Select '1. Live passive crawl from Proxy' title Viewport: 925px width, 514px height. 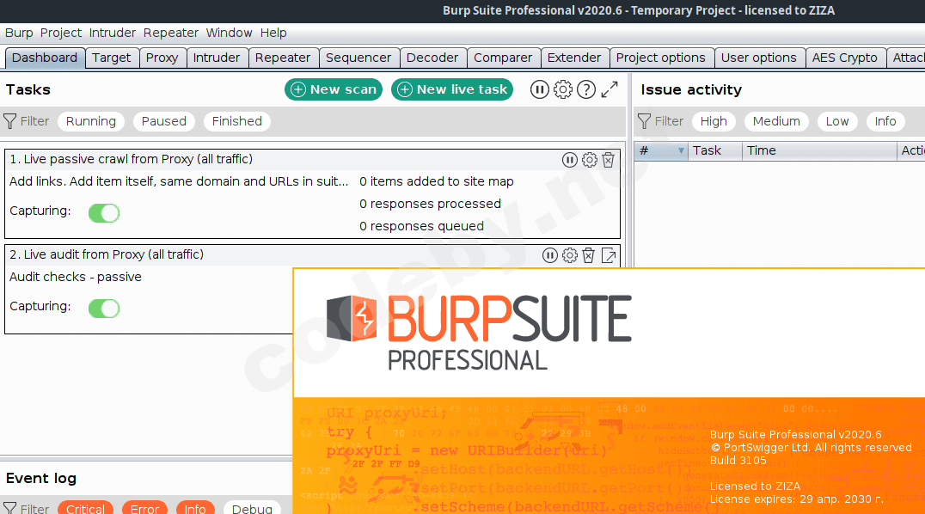click(131, 159)
